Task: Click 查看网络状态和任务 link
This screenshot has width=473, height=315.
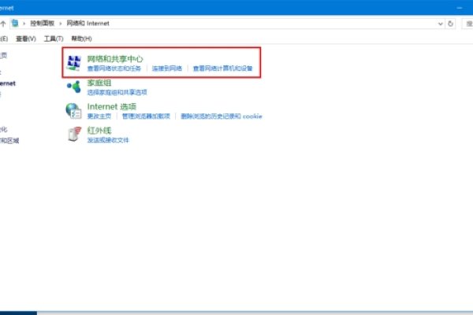Action: [114, 69]
